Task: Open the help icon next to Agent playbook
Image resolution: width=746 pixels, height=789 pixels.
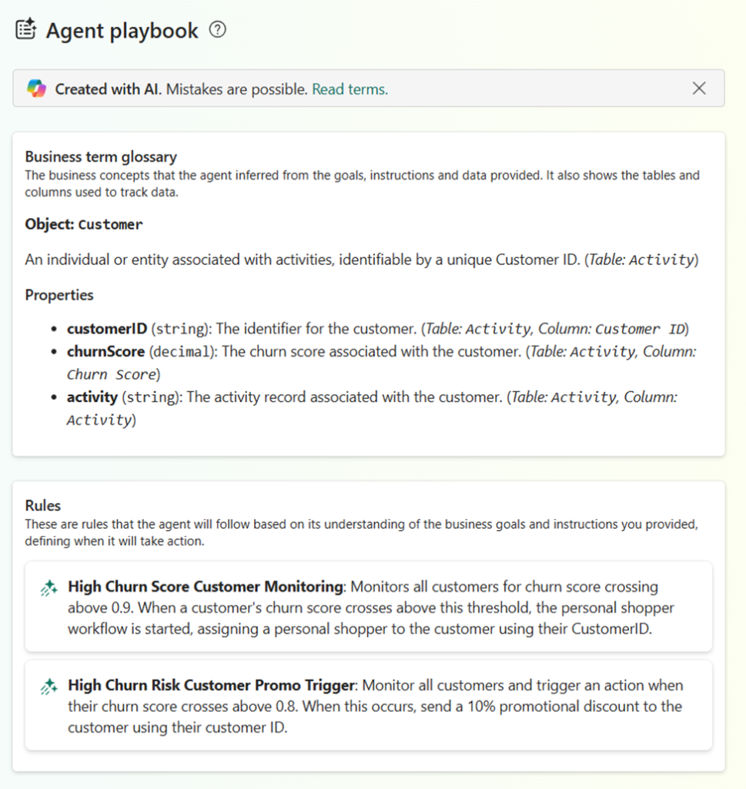Action: click(218, 29)
